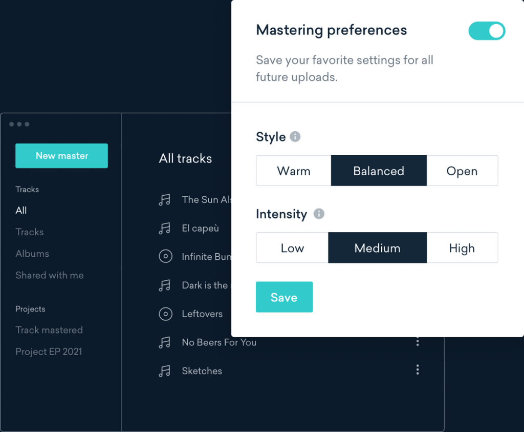Screen dimensions: 524x432
Task: Click the info icon next to Intensity
Action: point(319,214)
